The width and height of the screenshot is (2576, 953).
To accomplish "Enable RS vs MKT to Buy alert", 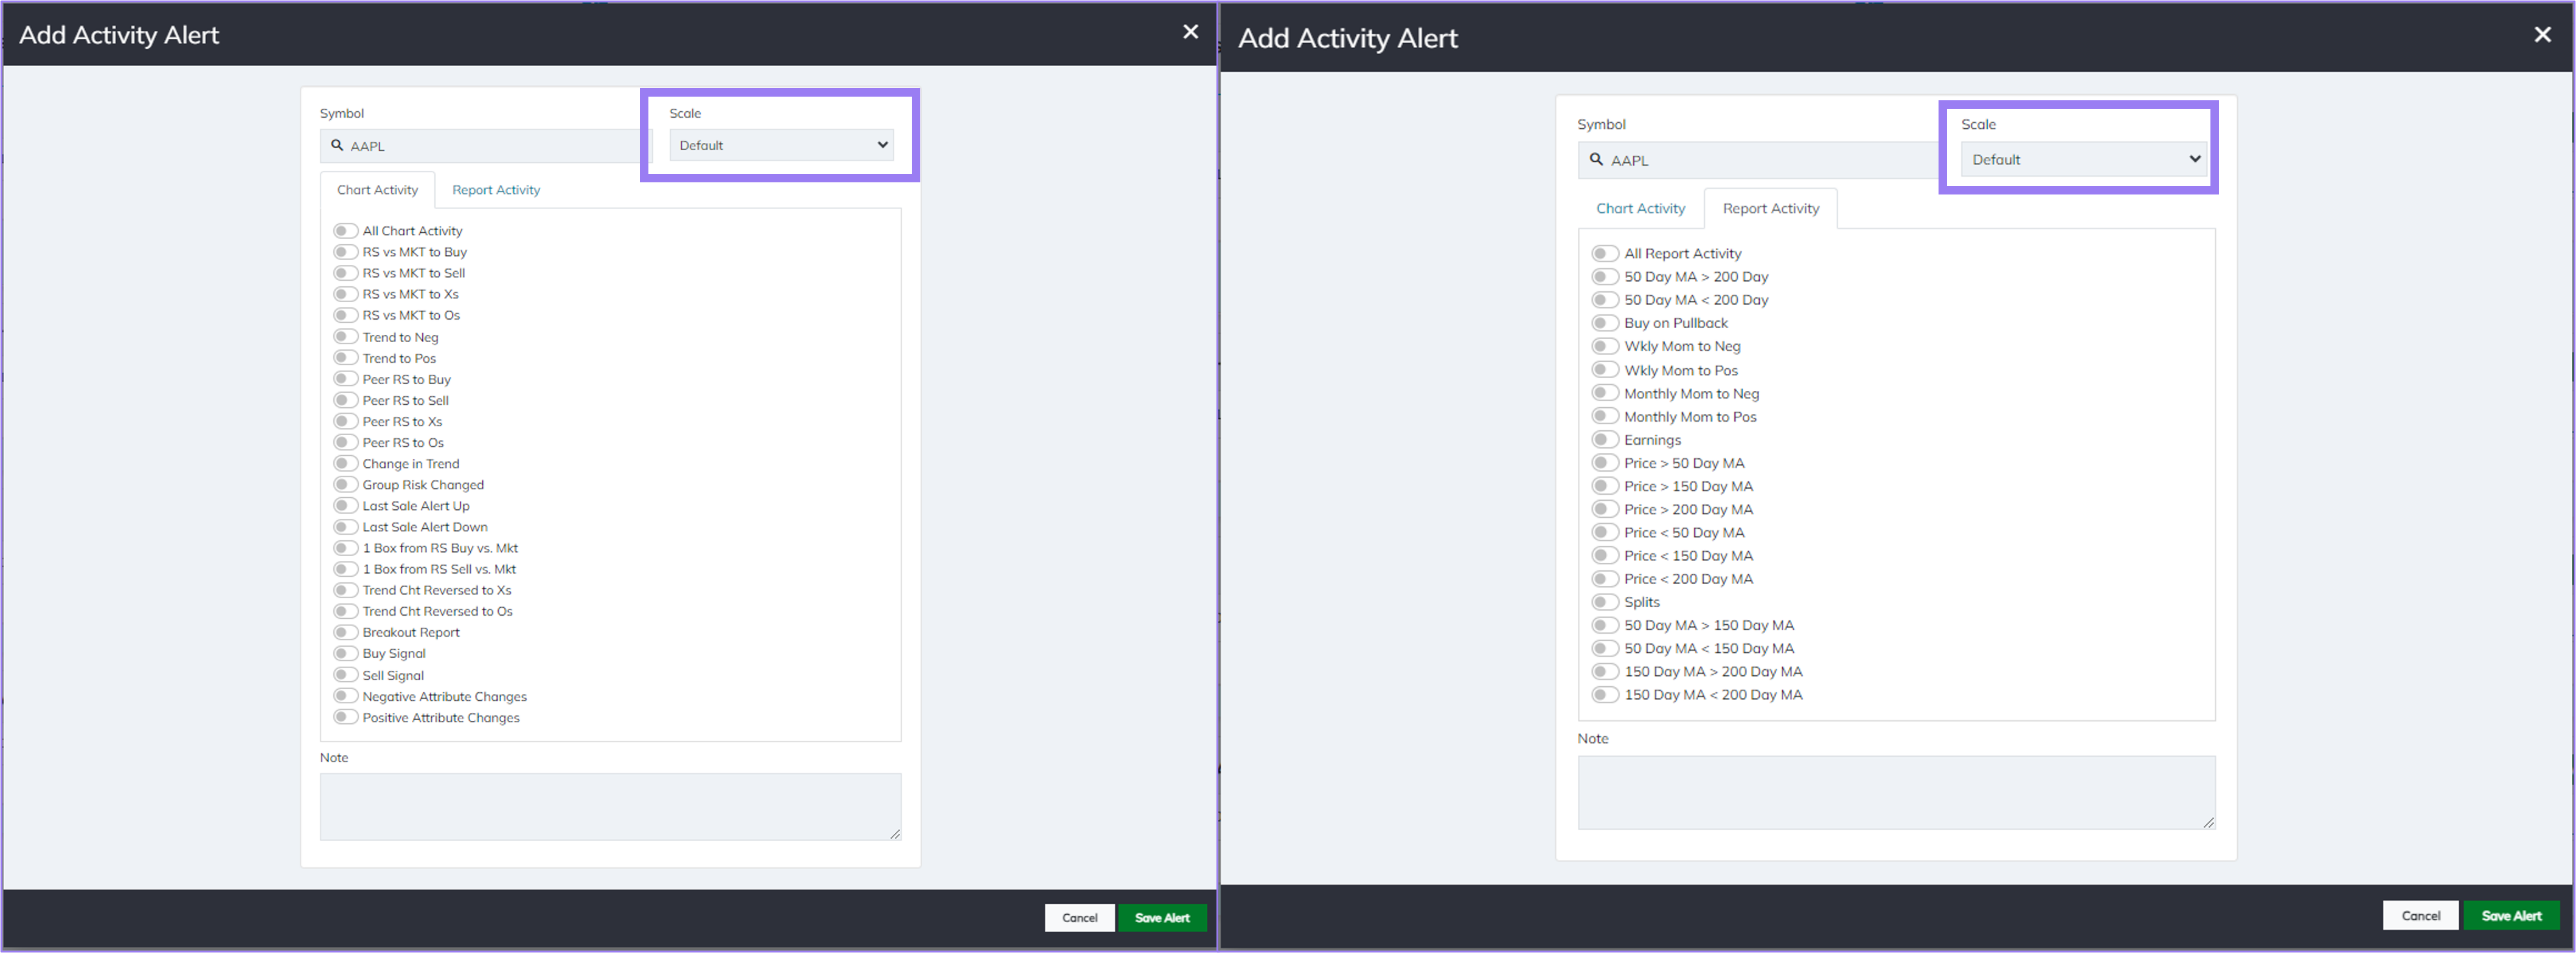I will pos(345,252).
